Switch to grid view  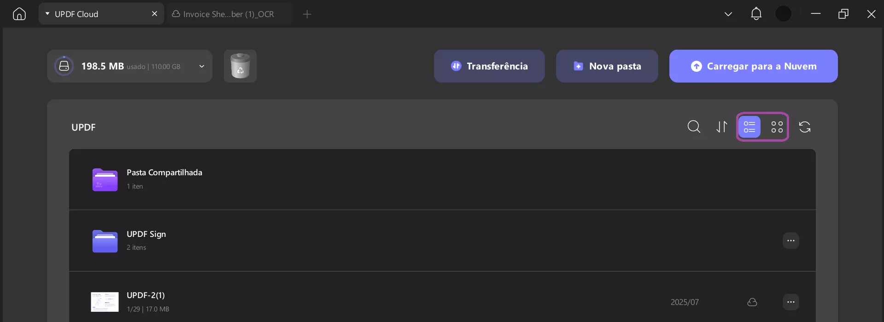777,126
